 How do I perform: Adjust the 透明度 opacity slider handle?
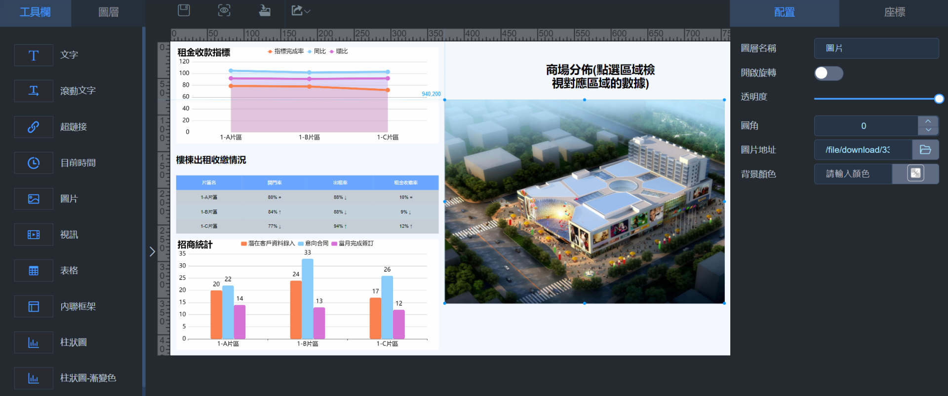click(939, 99)
